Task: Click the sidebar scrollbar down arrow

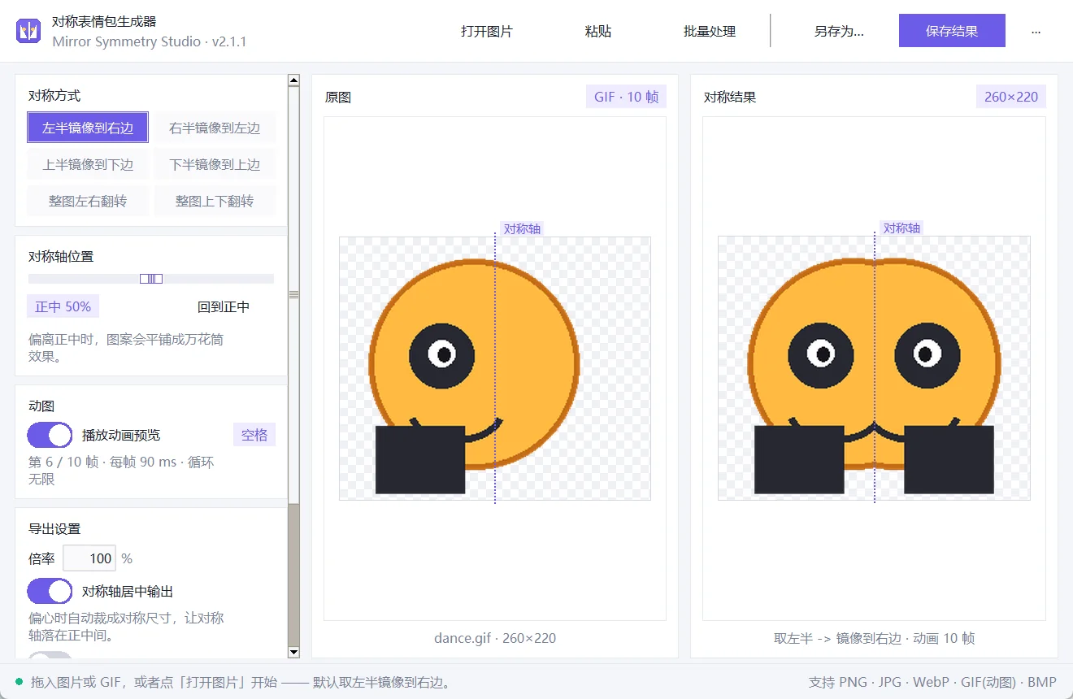Action: pyautogui.click(x=294, y=652)
